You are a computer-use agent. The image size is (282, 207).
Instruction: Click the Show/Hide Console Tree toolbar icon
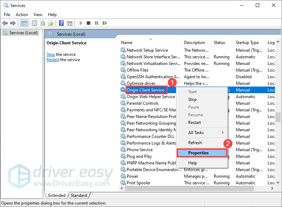(24, 23)
